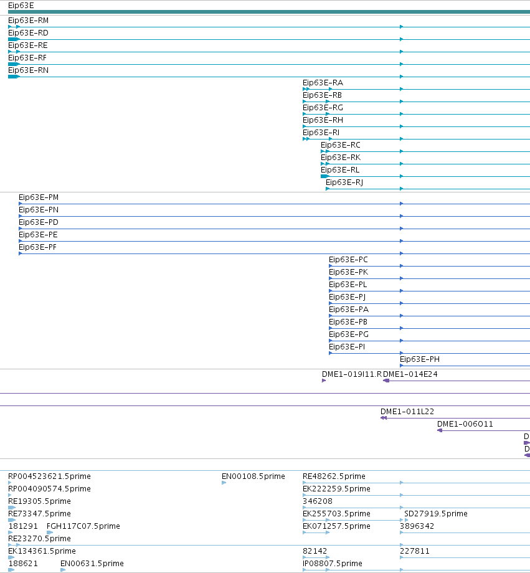
Task: Select the RE73347.5prime EST
Action: [39, 513]
